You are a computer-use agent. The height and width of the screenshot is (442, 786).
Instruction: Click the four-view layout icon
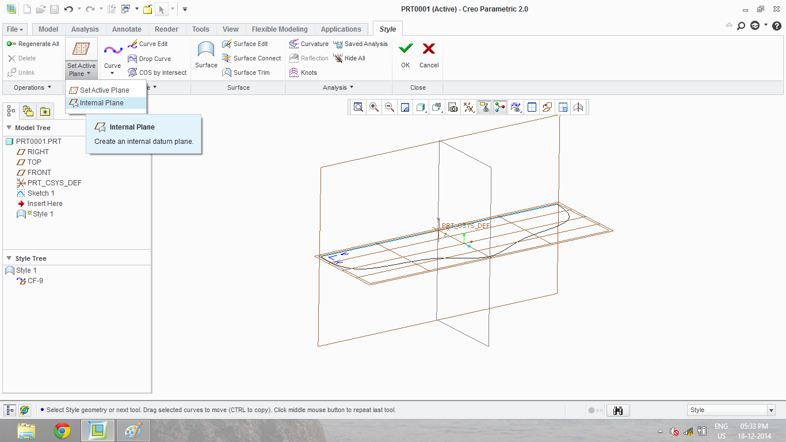pyautogui.click(x=563, y=107)
